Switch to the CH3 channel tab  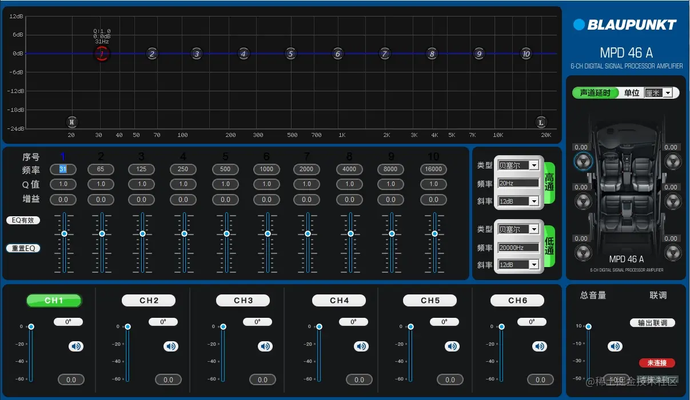243,300
